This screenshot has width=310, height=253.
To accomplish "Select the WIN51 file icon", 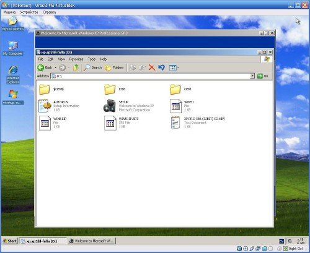I will (x=175, y=106).
